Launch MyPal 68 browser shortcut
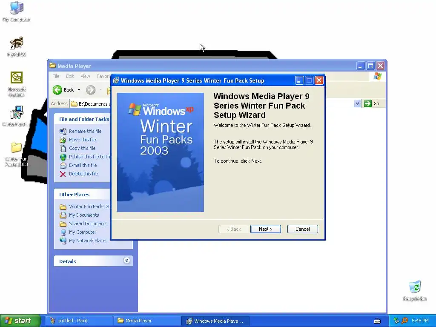This screenshot has height=327, width=436. point(17,47)
